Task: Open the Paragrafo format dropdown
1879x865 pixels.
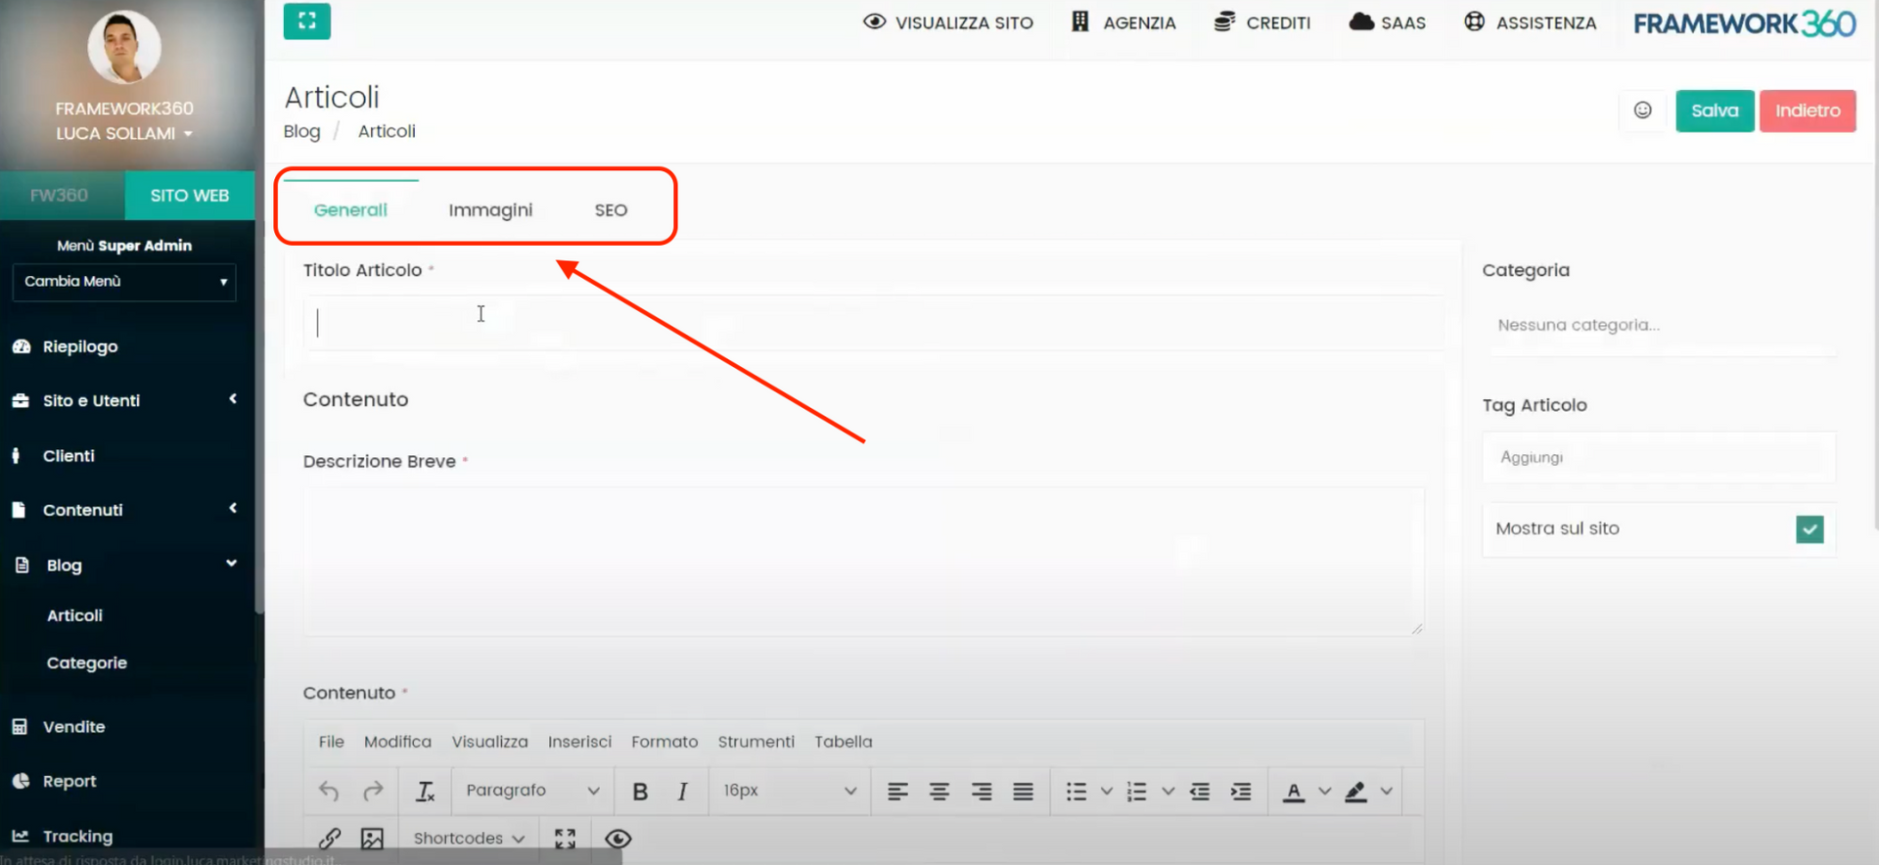Action: pyautogui.click(x=532, y=791)
